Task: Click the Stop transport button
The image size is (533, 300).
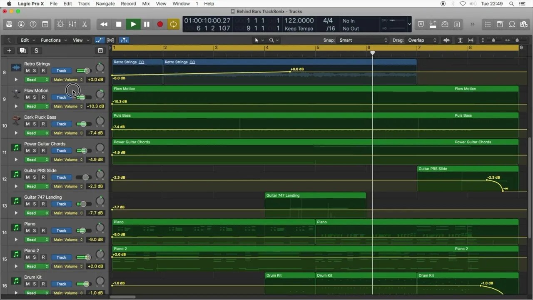Action: tap(119, 24)
